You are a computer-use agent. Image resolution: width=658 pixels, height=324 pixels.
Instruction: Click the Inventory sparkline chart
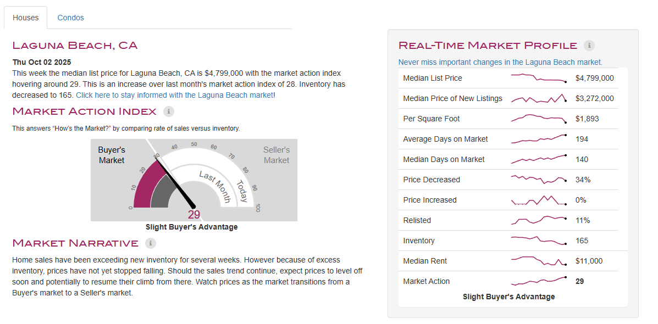539,241
